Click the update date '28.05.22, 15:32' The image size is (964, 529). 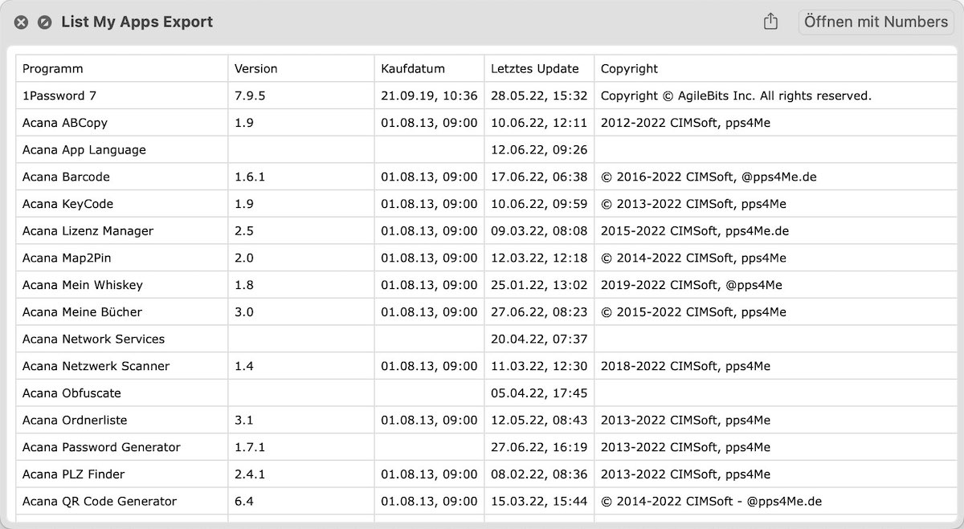(x=539, y=96)
